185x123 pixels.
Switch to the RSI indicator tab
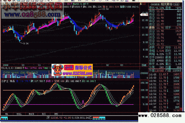[44, 114]
